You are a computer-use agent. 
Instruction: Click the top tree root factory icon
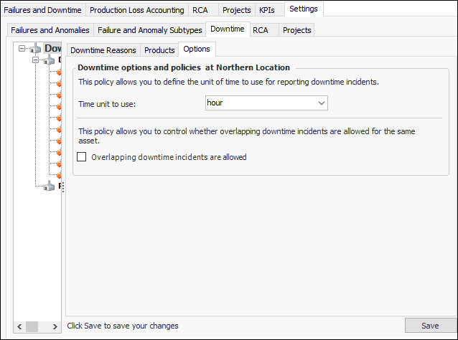(x=36, y=49)
